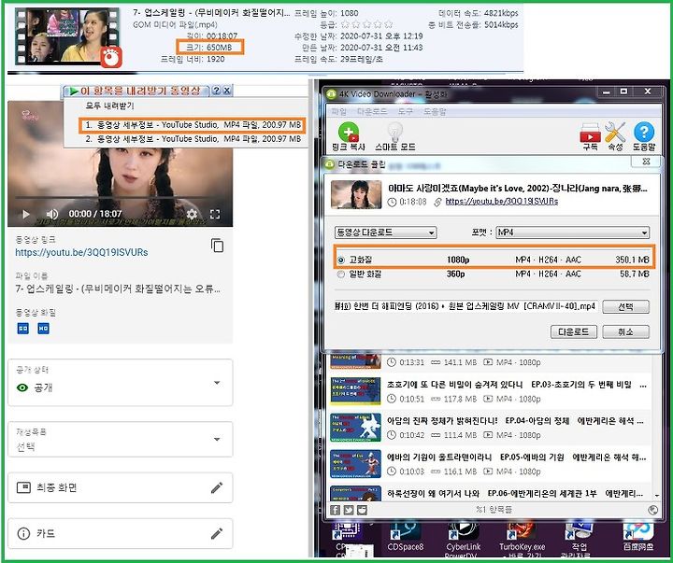Click the rating stars in file details
The height and width of the screenshot is (563, 673).
pos(366,24)
